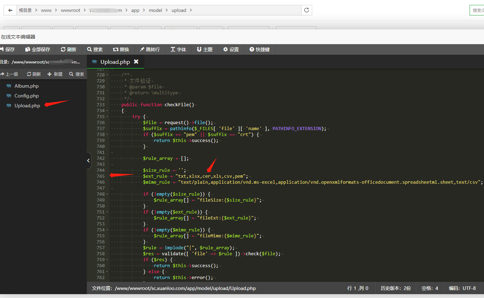Change the file encoding via 编码: UTF-8
Viewport: 484px width, 298px height.
click(462, 288)
